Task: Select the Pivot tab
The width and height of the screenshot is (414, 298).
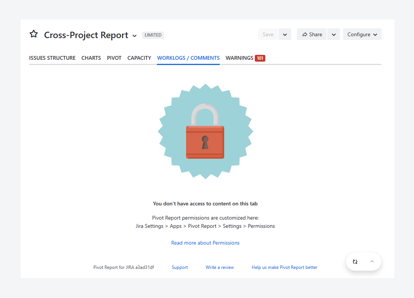Action: (x=114, y=58)
